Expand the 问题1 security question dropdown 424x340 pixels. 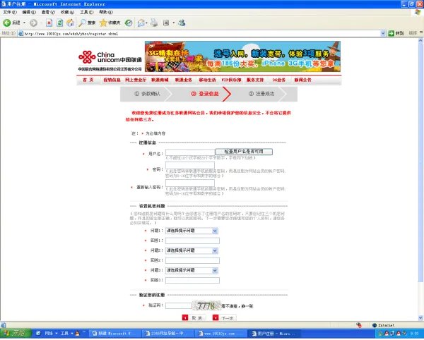(x=215, y=231)
